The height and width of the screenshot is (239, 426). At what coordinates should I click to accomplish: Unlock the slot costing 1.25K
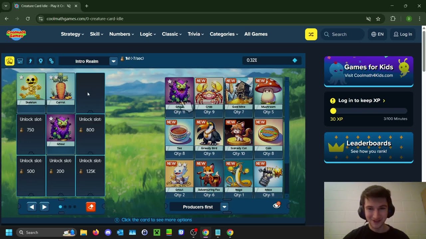coord(90,176)
